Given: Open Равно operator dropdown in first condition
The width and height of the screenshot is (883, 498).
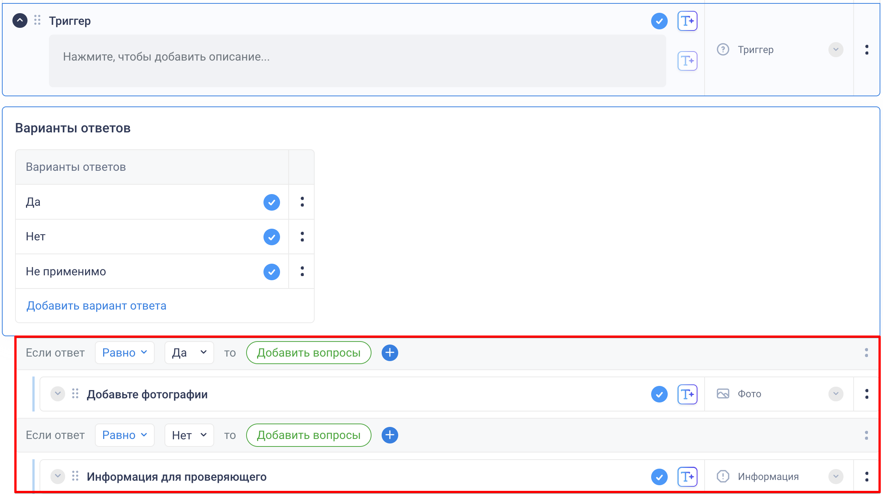Looking at the screenshot, I should coord(125,353).
